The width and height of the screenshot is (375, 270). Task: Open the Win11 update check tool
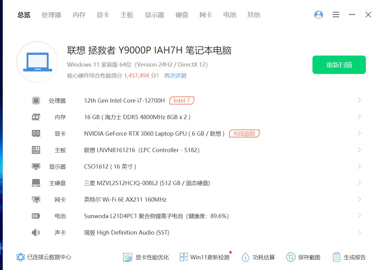click(x=204, y=257)
